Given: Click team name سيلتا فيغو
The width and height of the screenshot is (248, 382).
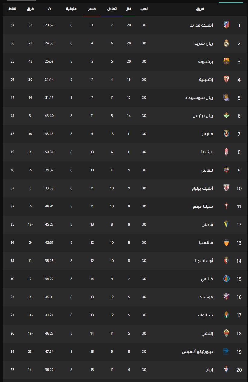Looking at the screenshot, I should 204,206.
